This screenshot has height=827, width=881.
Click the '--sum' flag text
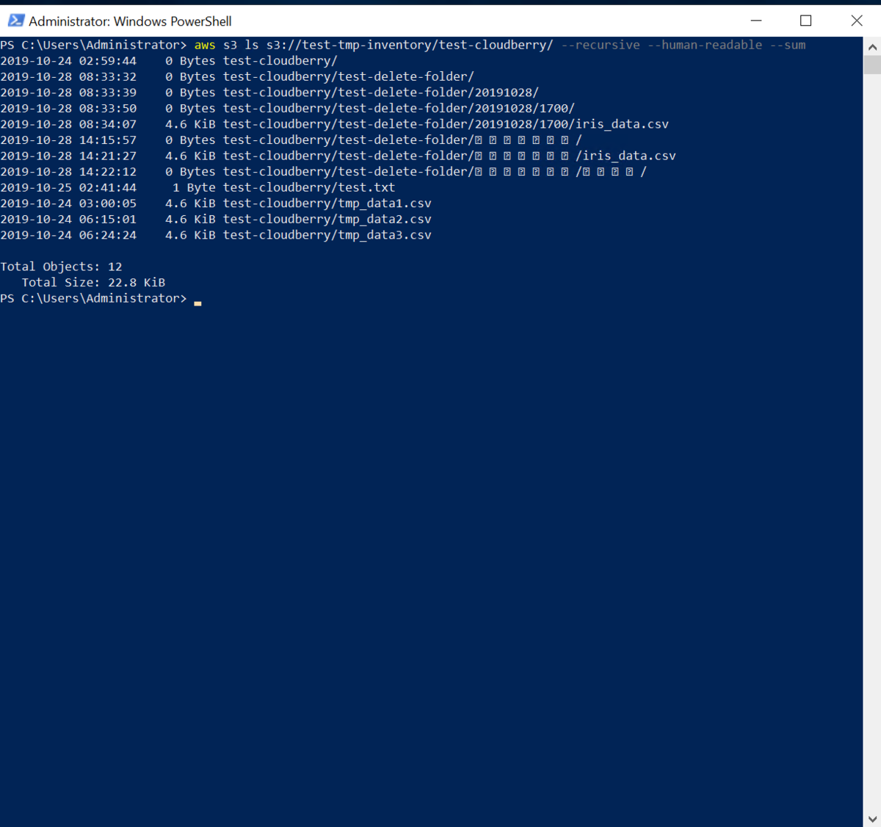(x=788, y=45)
